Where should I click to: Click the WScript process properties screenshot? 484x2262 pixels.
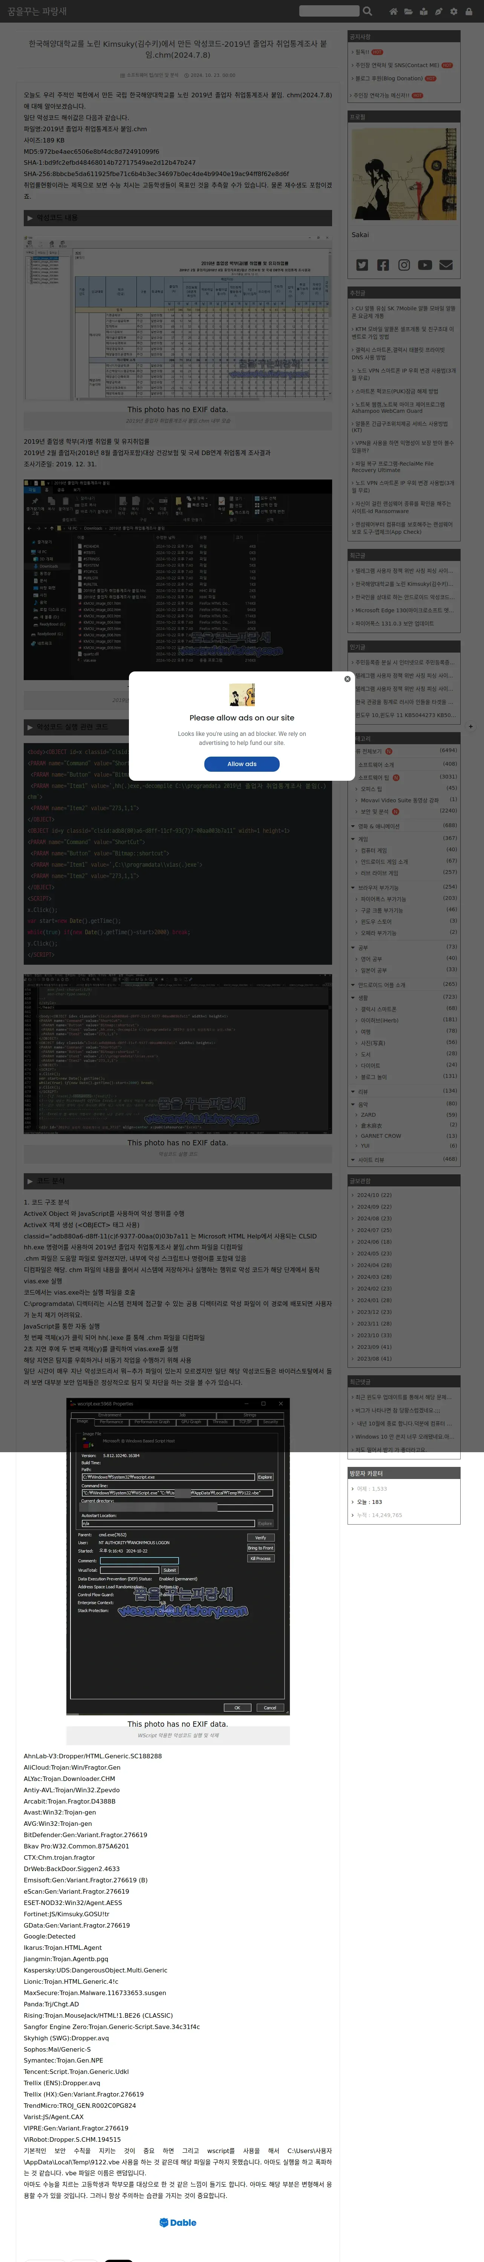(178, 1556)
